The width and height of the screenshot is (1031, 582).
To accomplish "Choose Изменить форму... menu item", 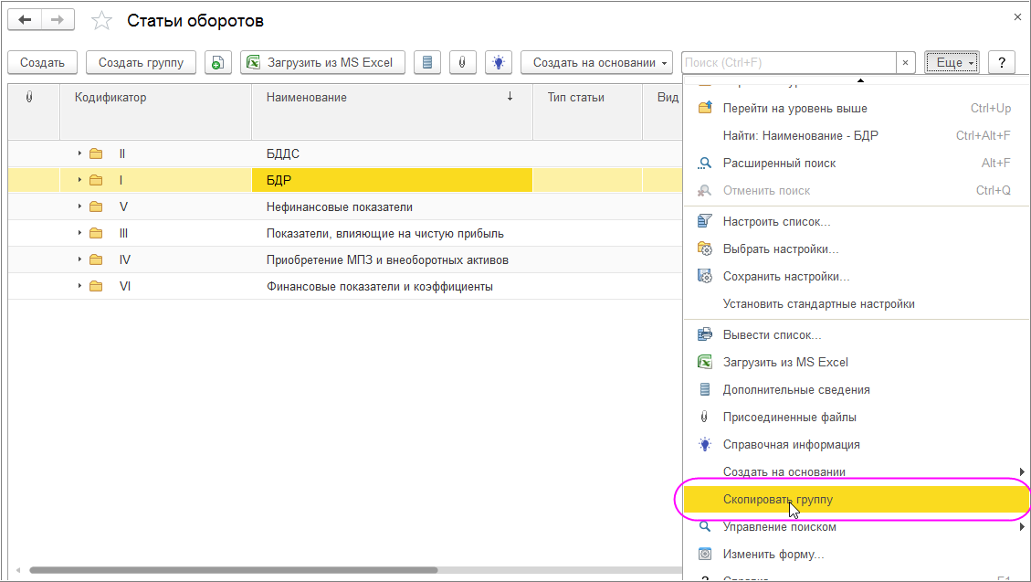I will tap(856, 555).
